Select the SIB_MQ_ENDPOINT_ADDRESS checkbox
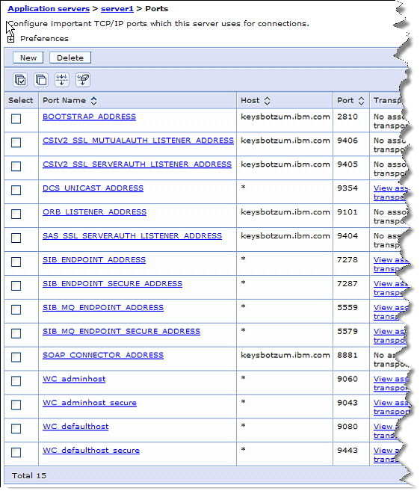420x491 pixels. (x=16, y=309)
